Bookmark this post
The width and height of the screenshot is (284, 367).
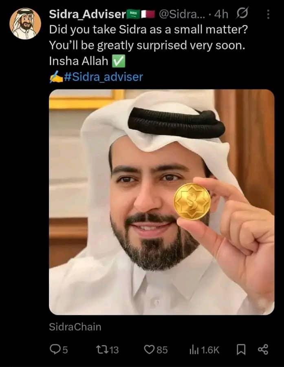241,350
